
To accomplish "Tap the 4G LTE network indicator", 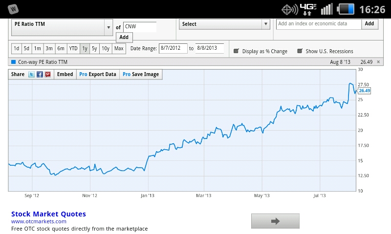I will [x=308, y=9].
